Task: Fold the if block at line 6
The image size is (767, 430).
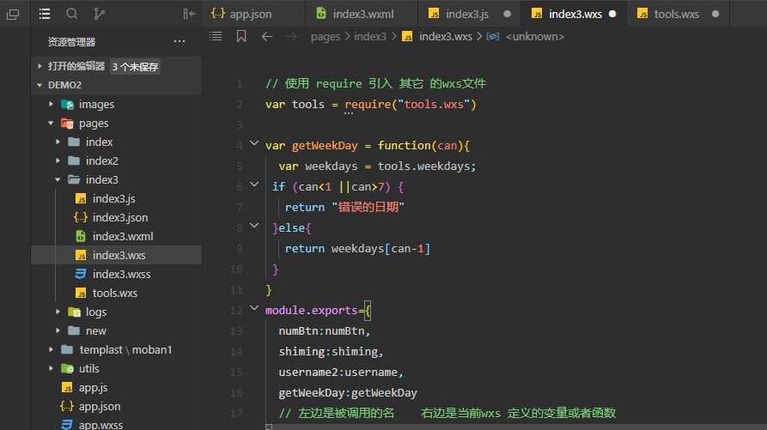Action: 254,185
